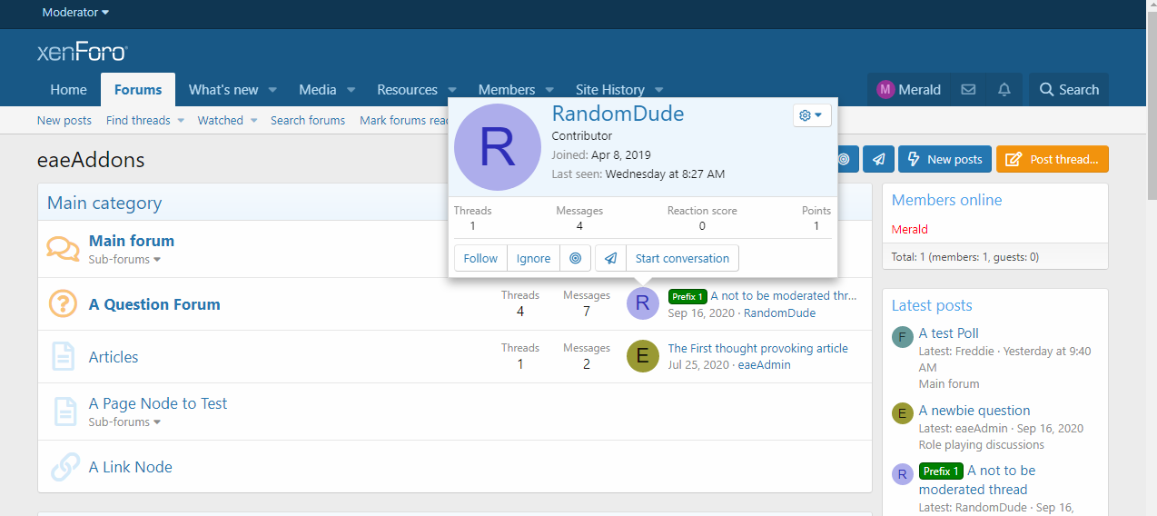Click the A Link Node chain icon
This screenshot has height=516, width=1157.
[64, 467]
